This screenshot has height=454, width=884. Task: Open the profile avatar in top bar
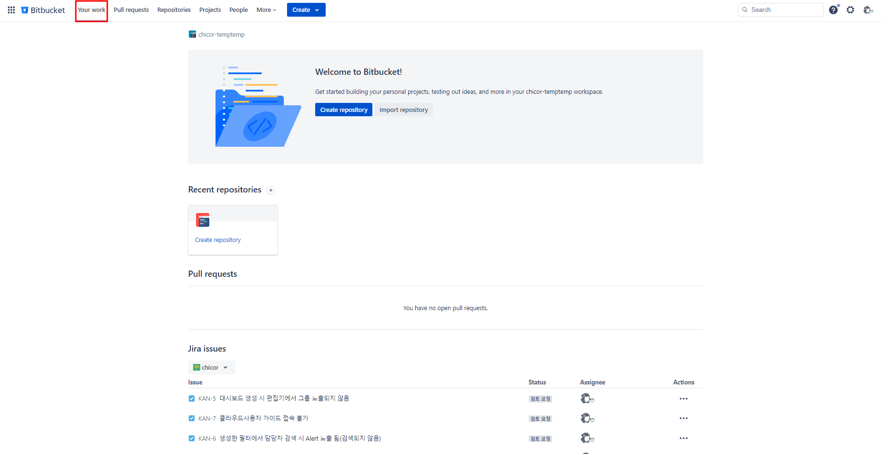(868, 10)
